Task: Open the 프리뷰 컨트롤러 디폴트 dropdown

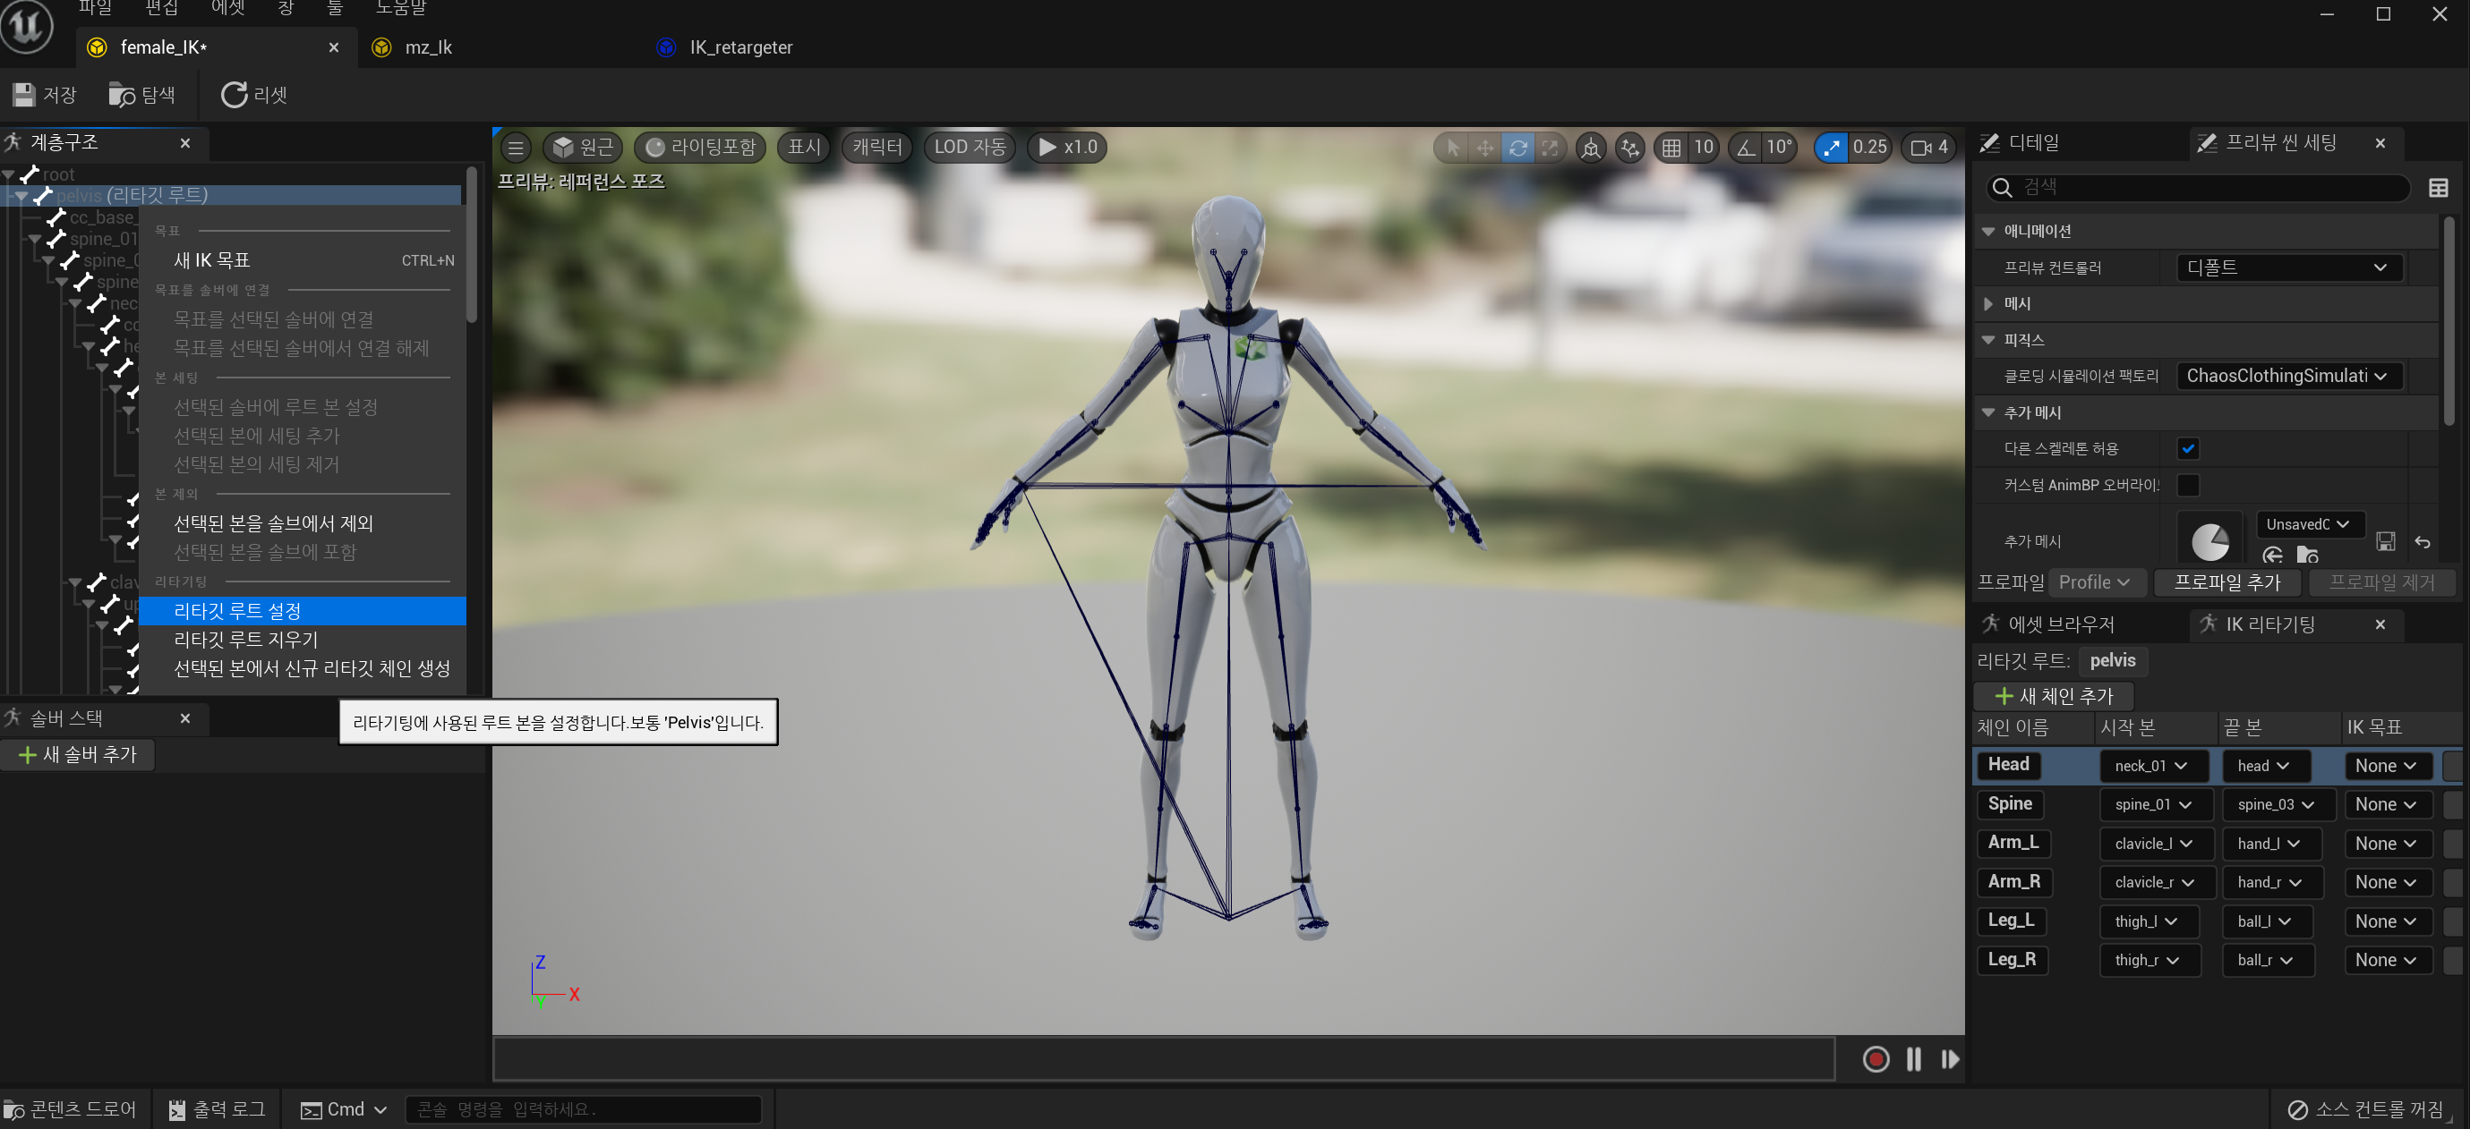Action: click(2286, 267)
